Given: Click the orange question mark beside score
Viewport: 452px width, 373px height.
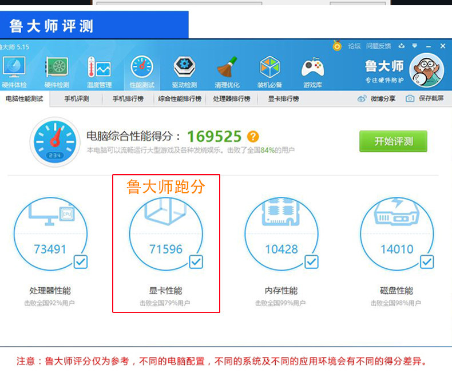Looking at the screenshot, I should point(253,136).
